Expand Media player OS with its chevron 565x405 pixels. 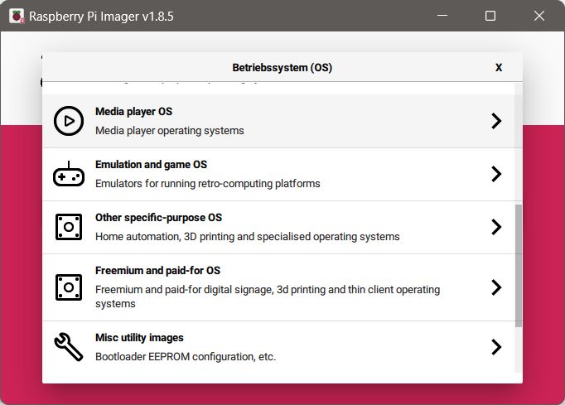tap(496, 121)
